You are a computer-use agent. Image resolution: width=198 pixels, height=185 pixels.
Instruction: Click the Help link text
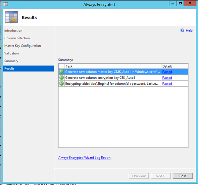pos(189,30)
